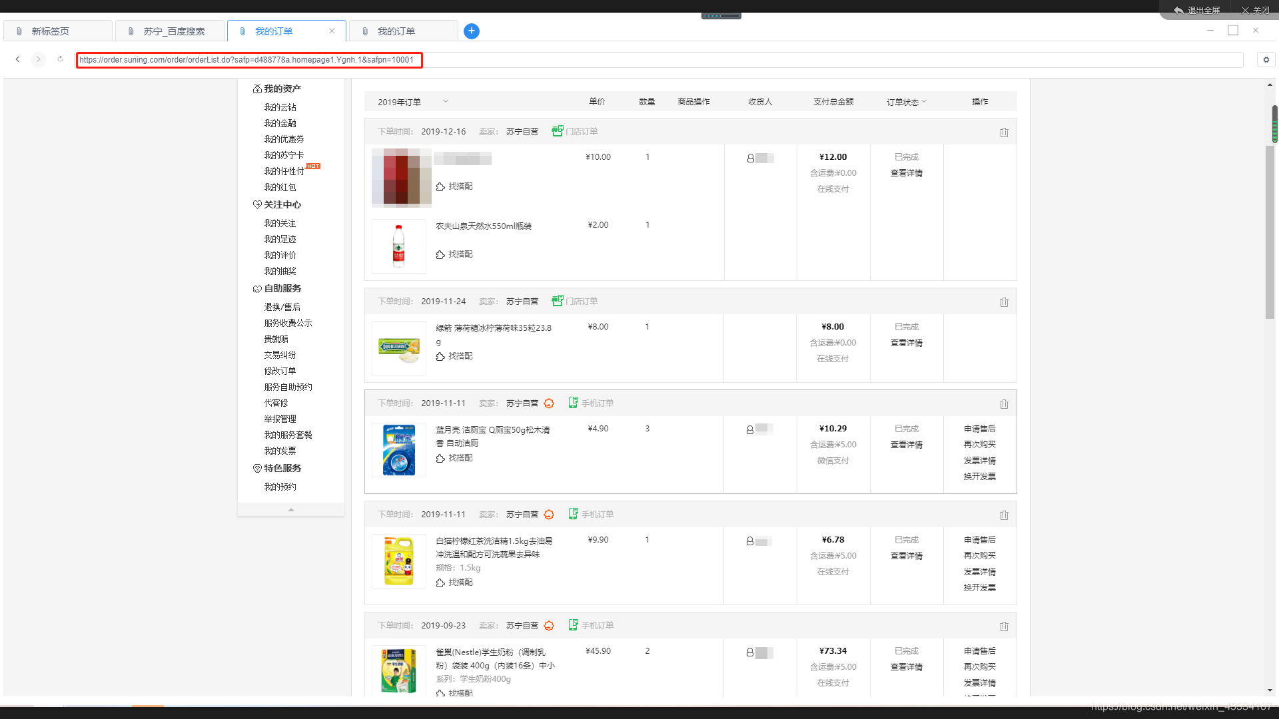The width and height of the screenshot is (1279, 719).
Task: Reload the page with refresh icon
Action: (60, 59)
